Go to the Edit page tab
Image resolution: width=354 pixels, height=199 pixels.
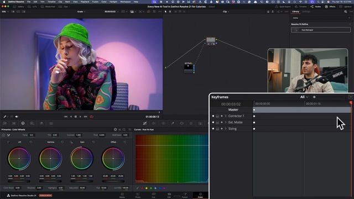pyautogui.click(x=169, y=195)
